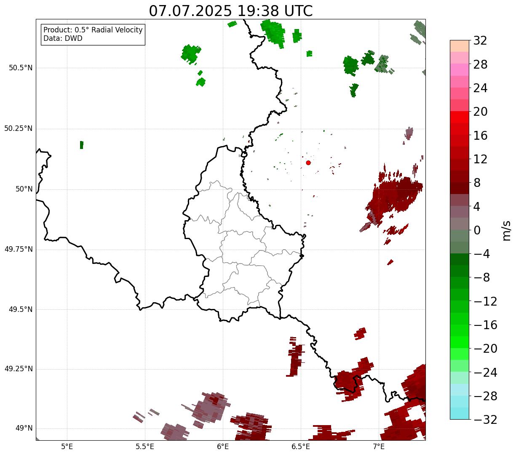Click the colorbar tick label 20
The image size is (516, 455).
pos(480,112)
